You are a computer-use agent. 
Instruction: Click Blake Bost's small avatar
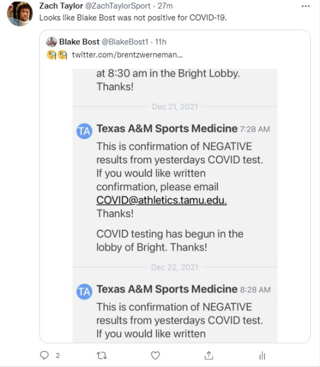tap(51, 42)
